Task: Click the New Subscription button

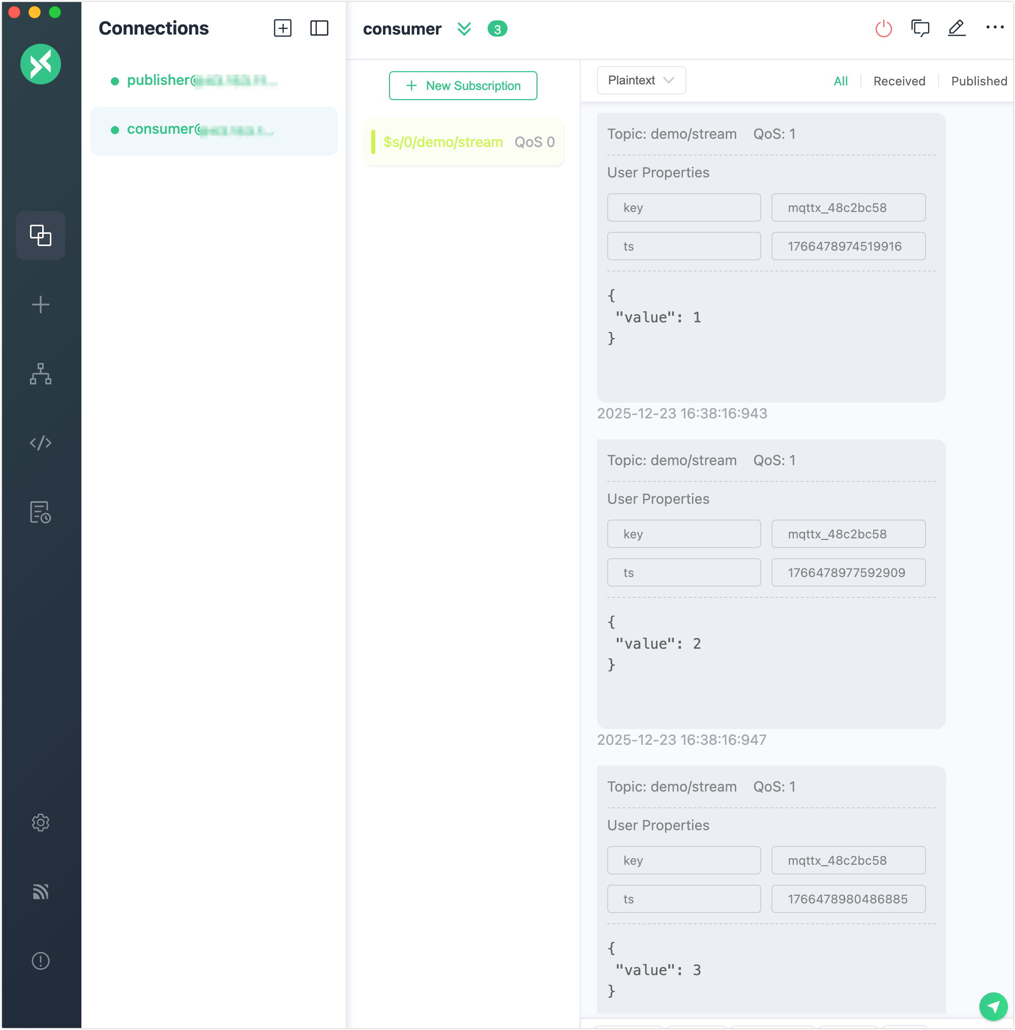Action: click(x=463, y=86)
